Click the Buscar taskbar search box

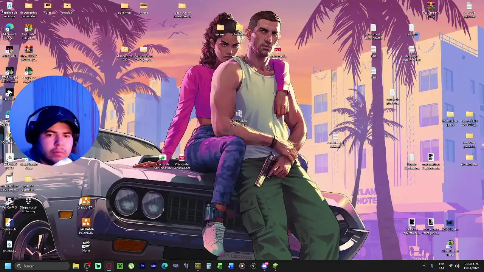click(x=42, y=266)
